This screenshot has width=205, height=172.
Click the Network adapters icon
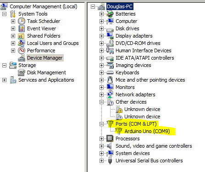click(110, 94)
